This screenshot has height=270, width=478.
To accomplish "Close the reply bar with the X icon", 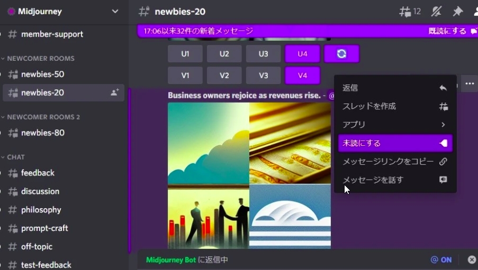I will (x=472, y=259).
